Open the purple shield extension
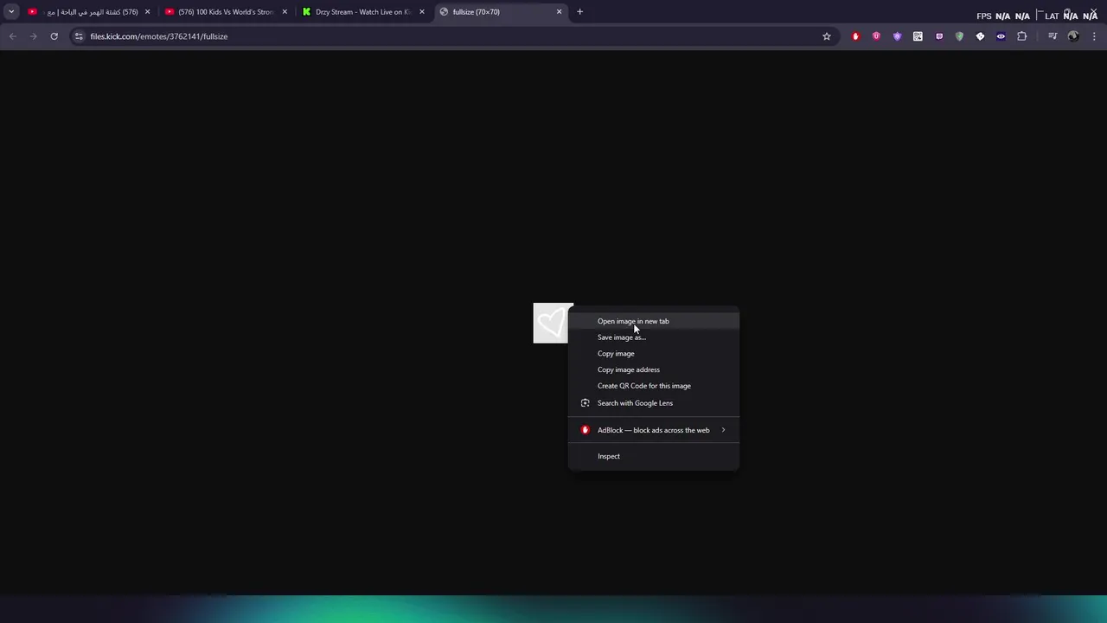 pos(897,36)
